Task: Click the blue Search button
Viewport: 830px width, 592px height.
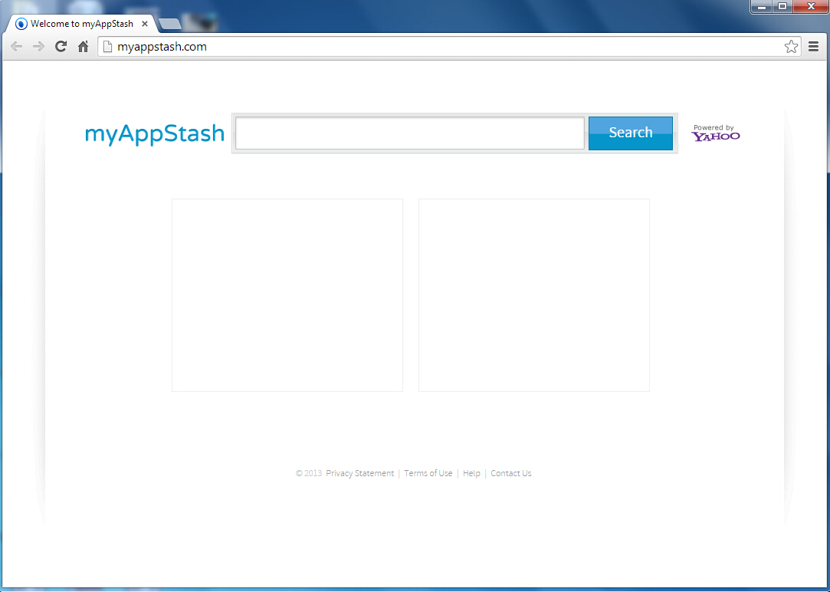Action: coord(631,133)
